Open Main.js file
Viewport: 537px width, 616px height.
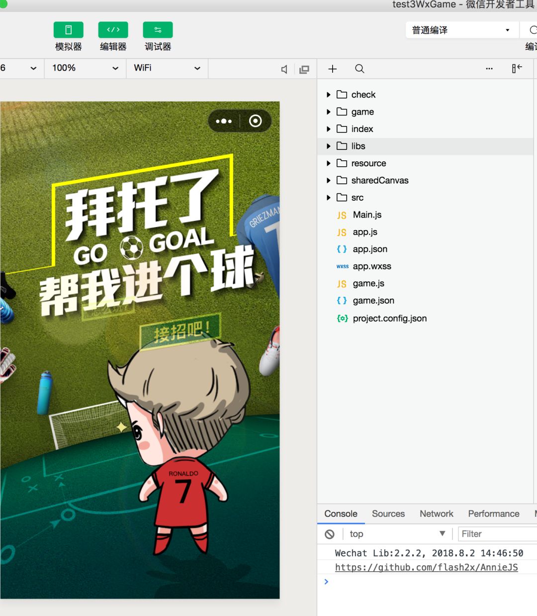425,215
